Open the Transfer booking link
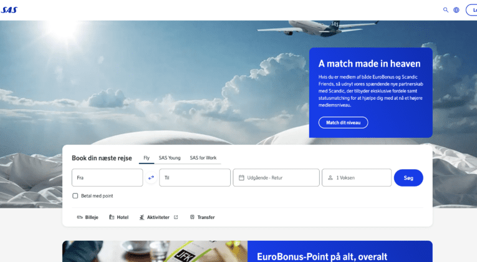 tap(202, 217)
